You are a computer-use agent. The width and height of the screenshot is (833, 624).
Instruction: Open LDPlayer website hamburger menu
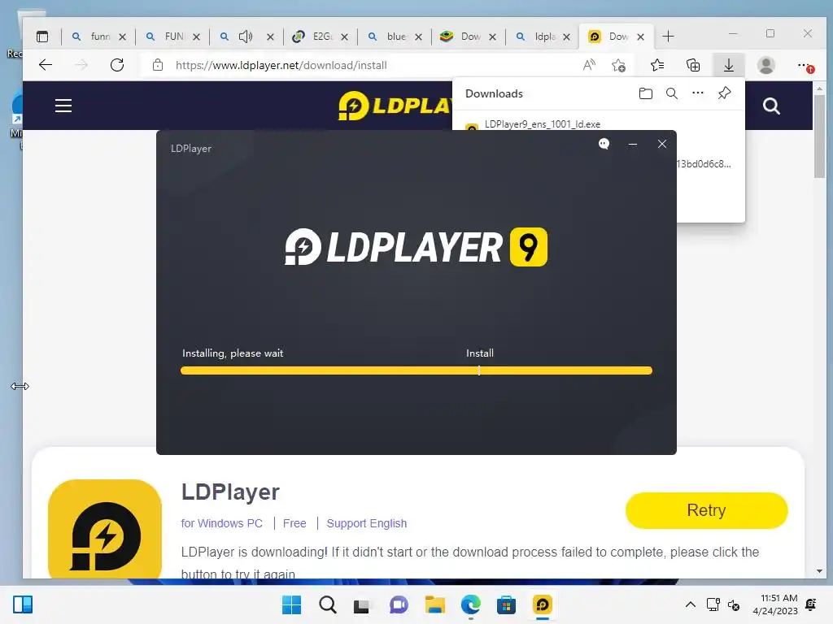[63, 106]
